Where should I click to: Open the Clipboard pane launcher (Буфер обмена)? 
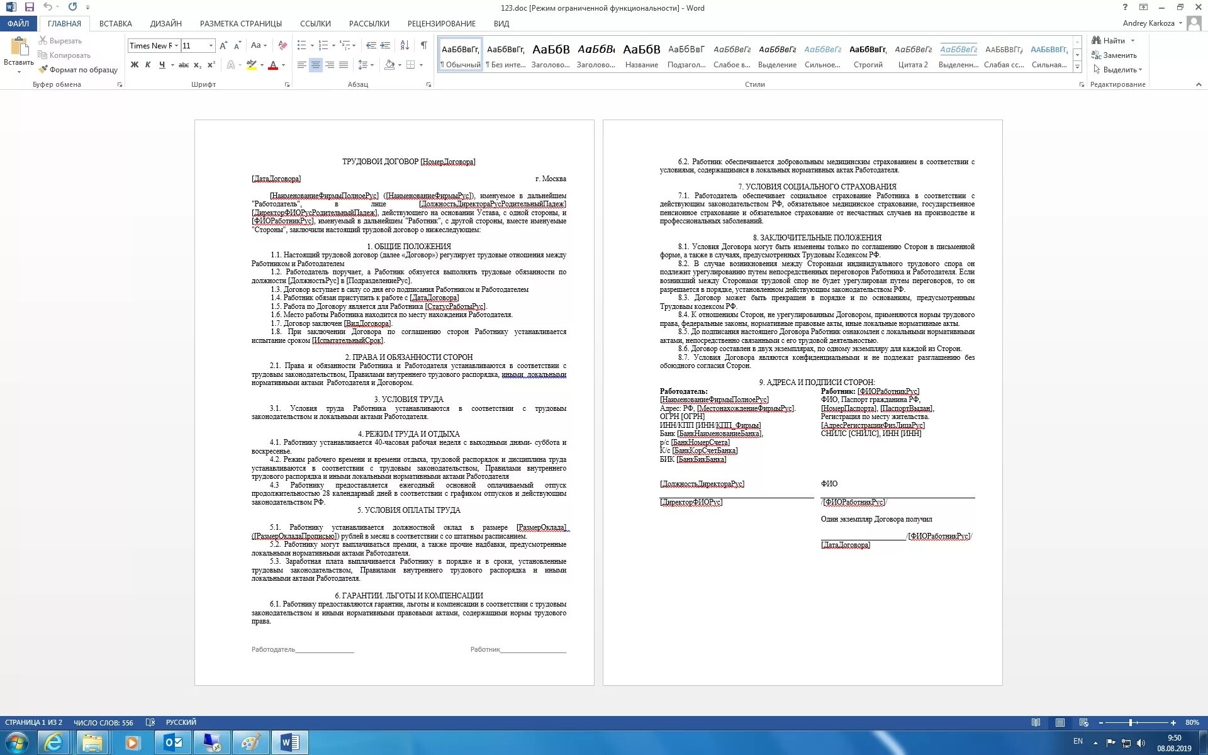[x=120, y=84]
